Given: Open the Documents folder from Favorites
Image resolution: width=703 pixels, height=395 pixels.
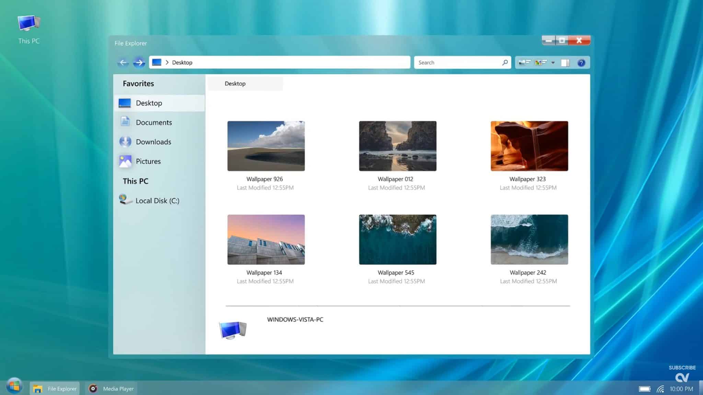Looking at the screenshot, I should pos(154,122).
